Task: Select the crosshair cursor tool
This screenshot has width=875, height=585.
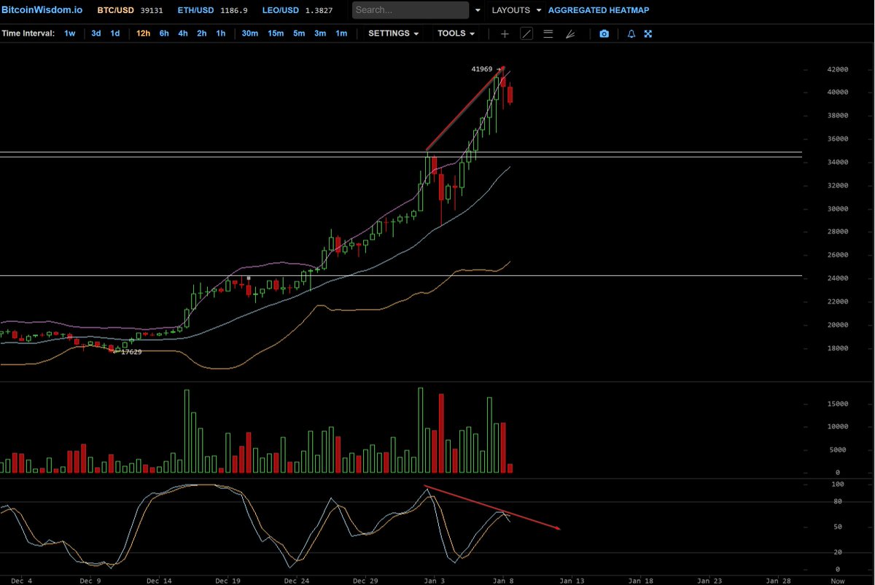Action: pos(505,34)
